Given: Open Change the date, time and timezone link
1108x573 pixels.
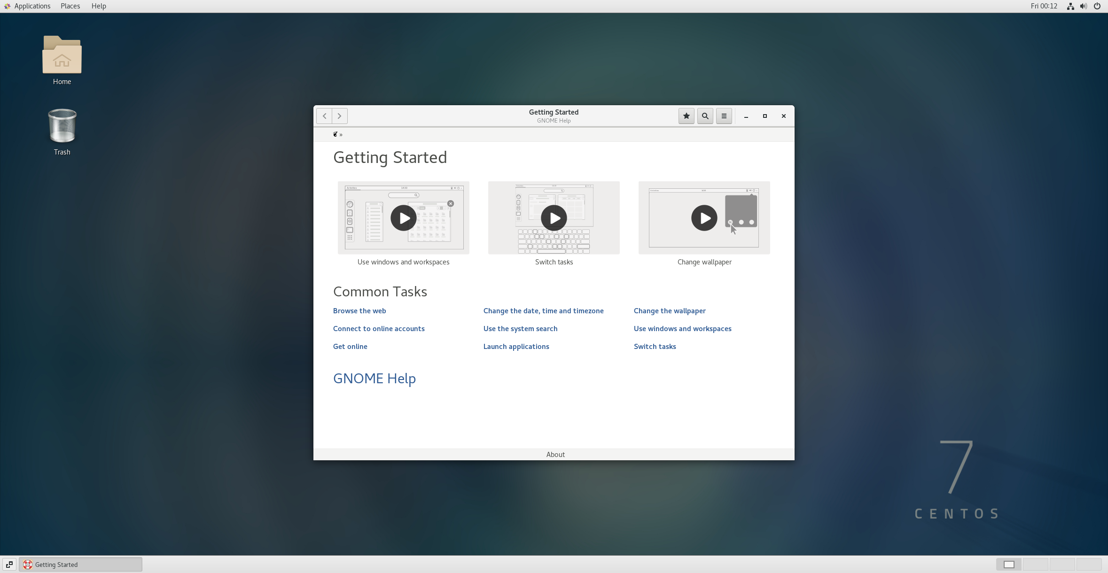Looking at the screenshot, I should 544,311.
